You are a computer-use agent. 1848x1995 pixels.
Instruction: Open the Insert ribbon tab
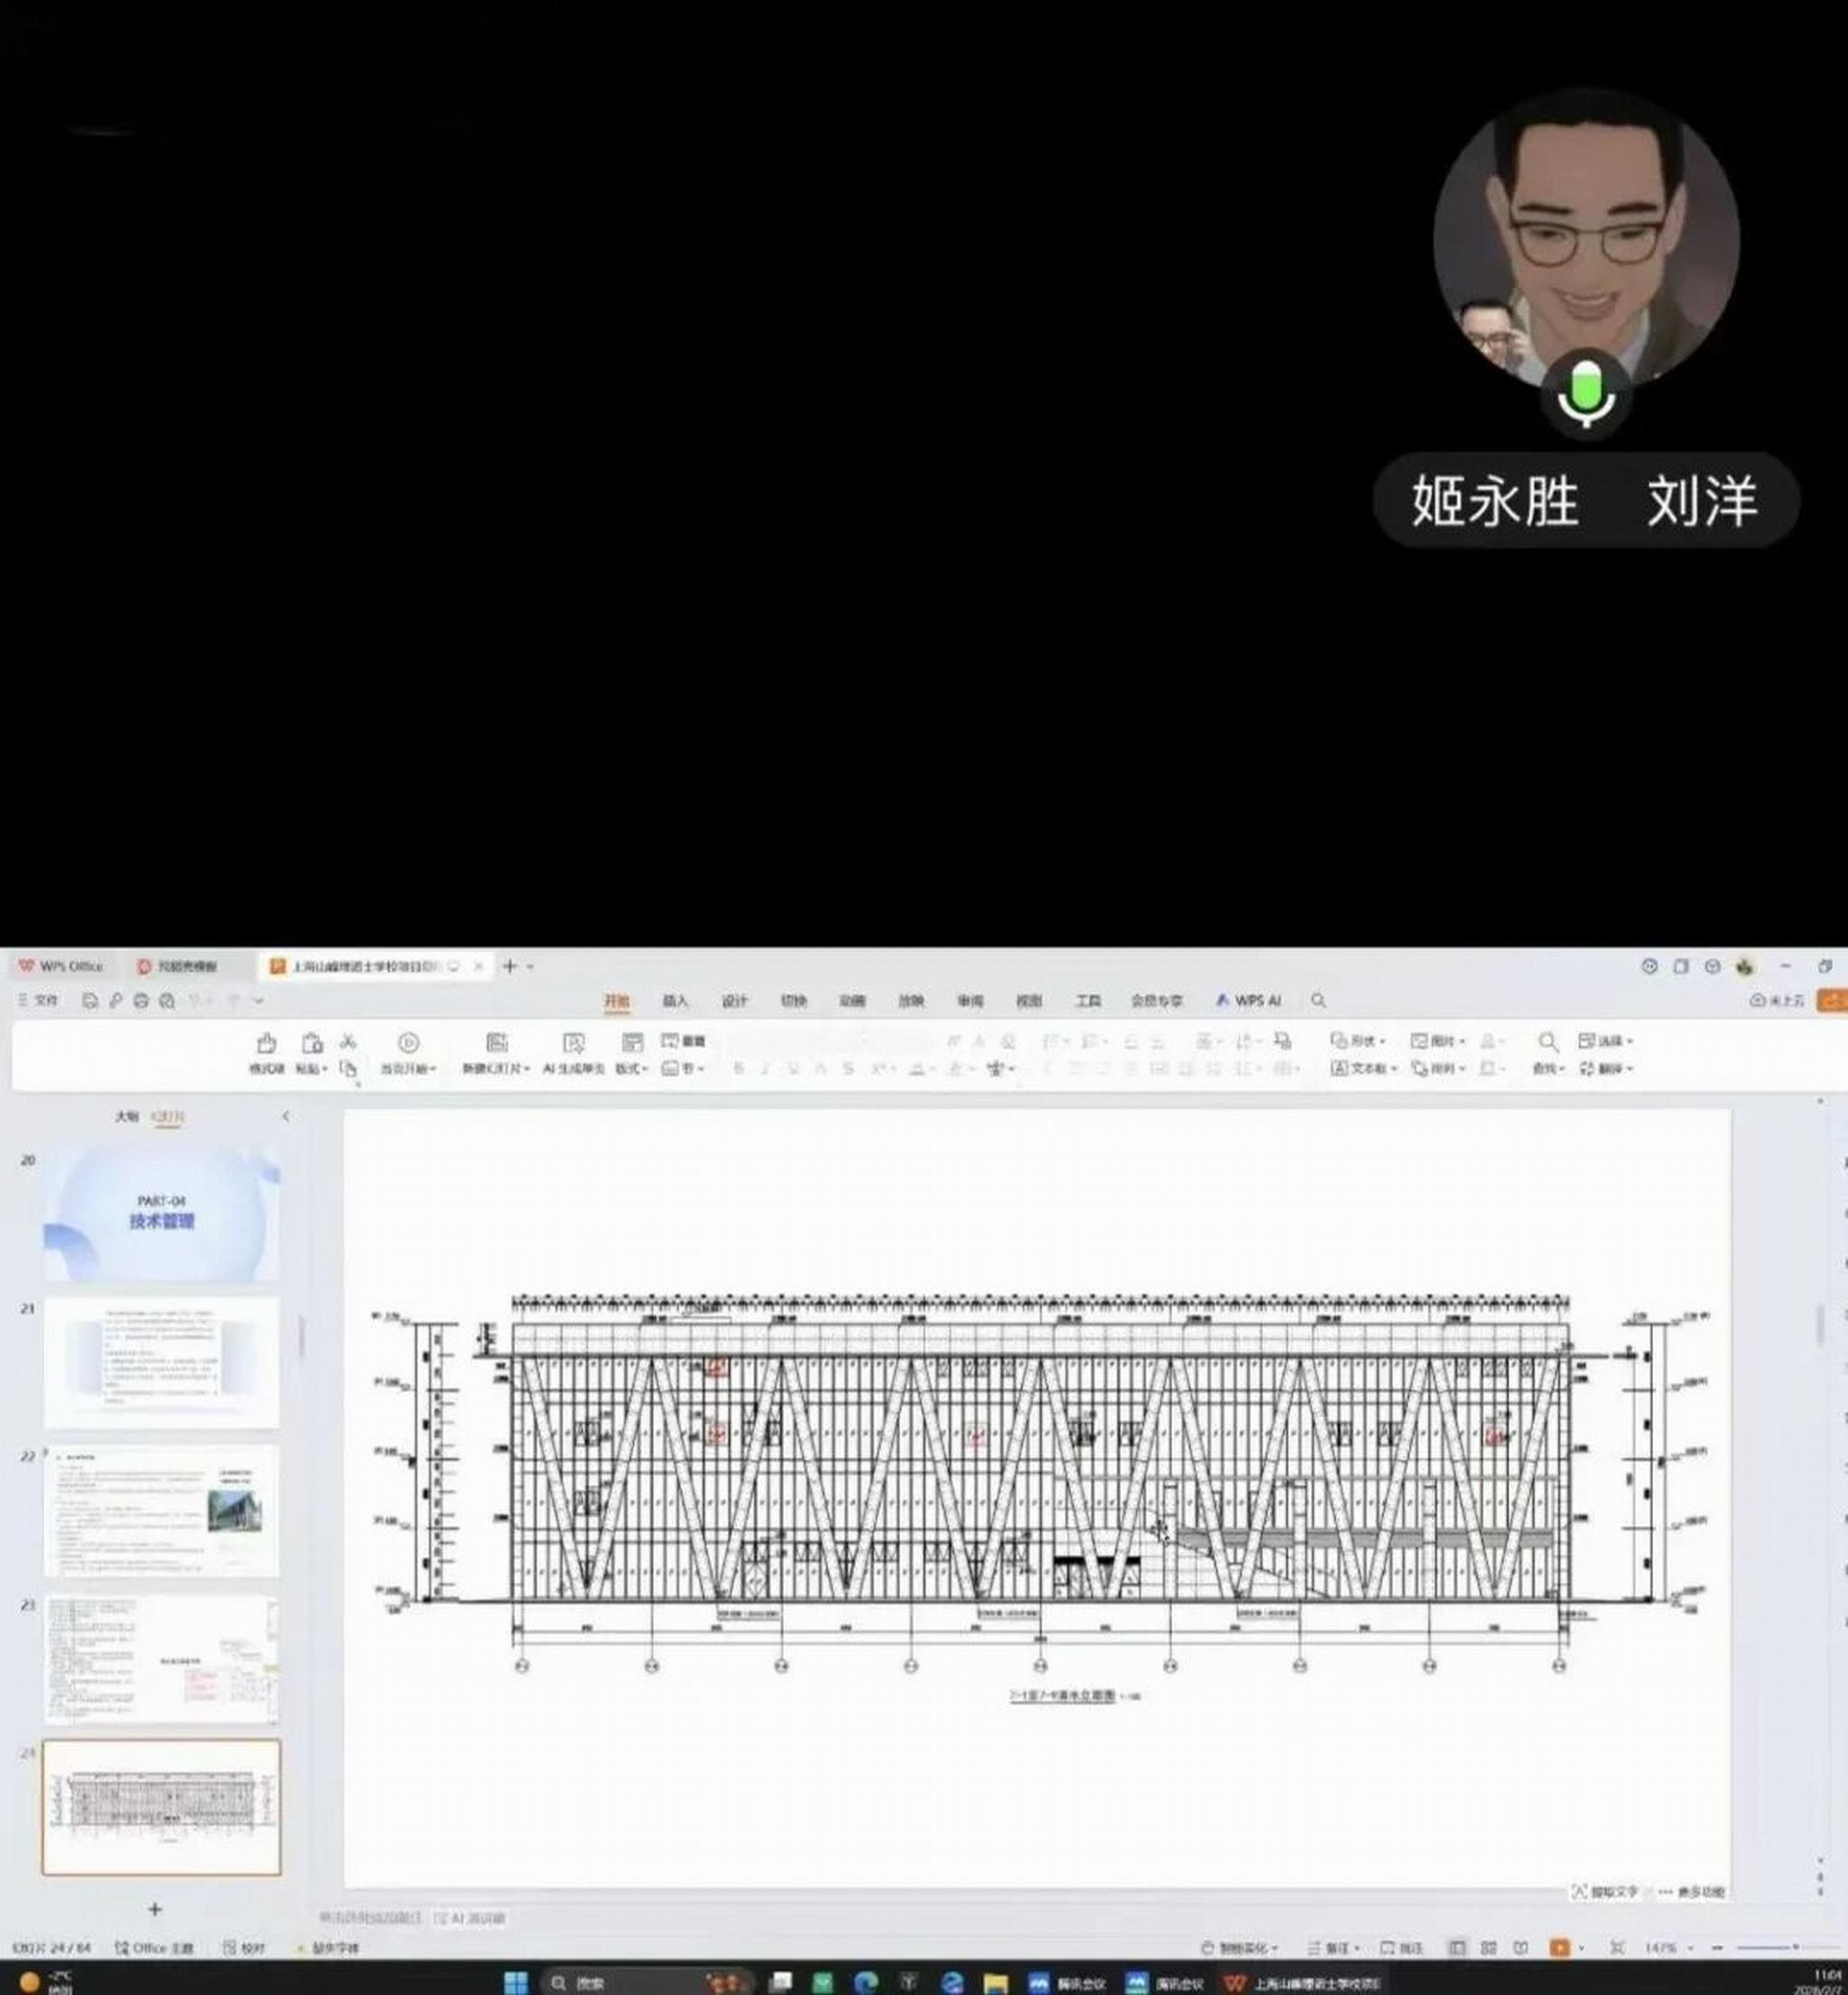click(x=675, y=1001)
